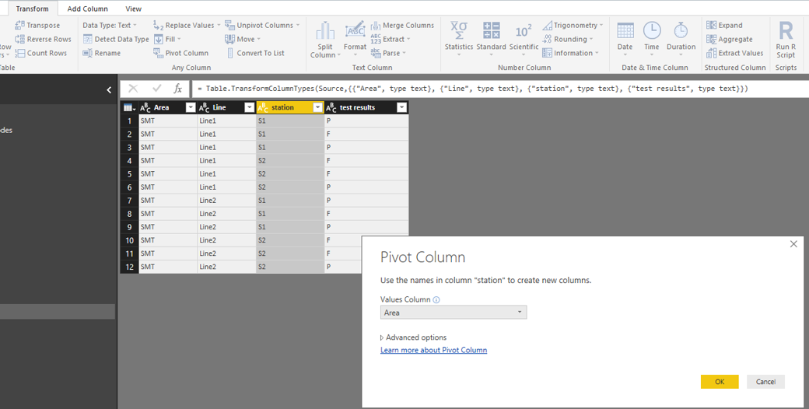Image resolution: width=809 pixels, height=409 pixels.
Task: Open the Add Column tab
Action: tap(87, 9)
